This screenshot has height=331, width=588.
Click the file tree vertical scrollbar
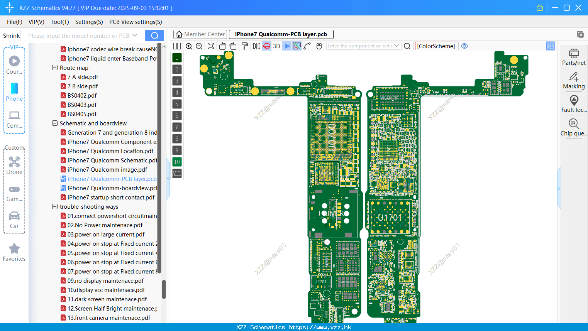tap(164, 289)
